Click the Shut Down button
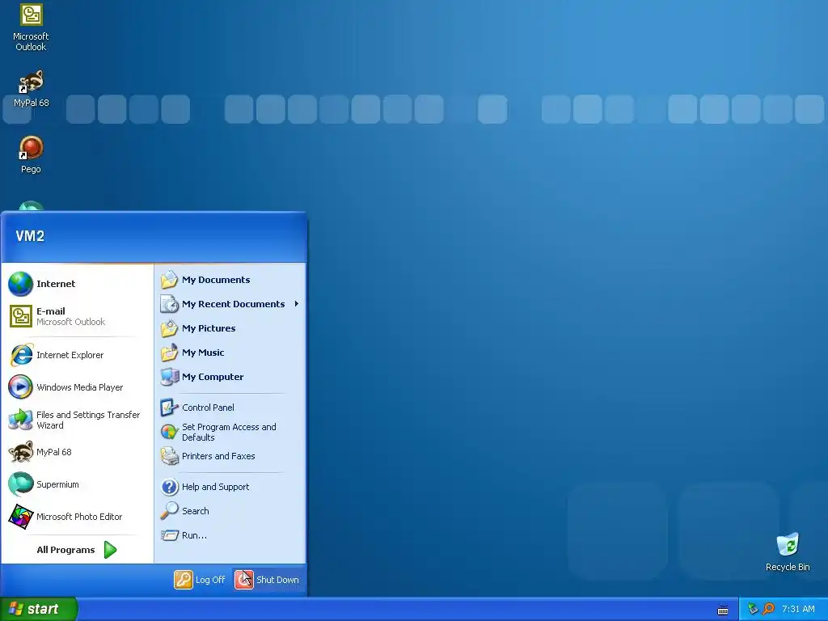The height and width of the screenshot is (621, 828). point(267,580)
